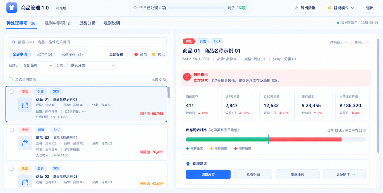
Task: Click the 近7天销量 2,847 stat card
Action: tap(238, 105)
